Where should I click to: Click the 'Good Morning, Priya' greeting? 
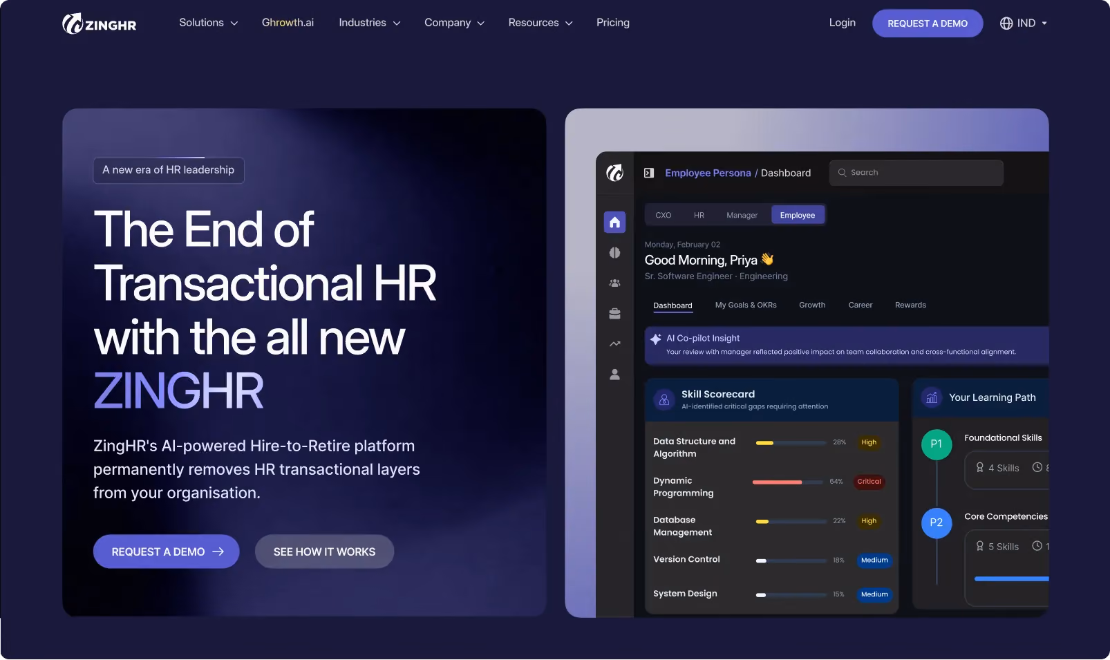click(701, 261)
